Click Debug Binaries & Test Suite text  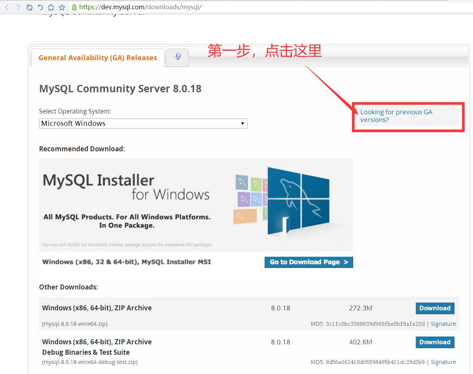click(86, 352)
